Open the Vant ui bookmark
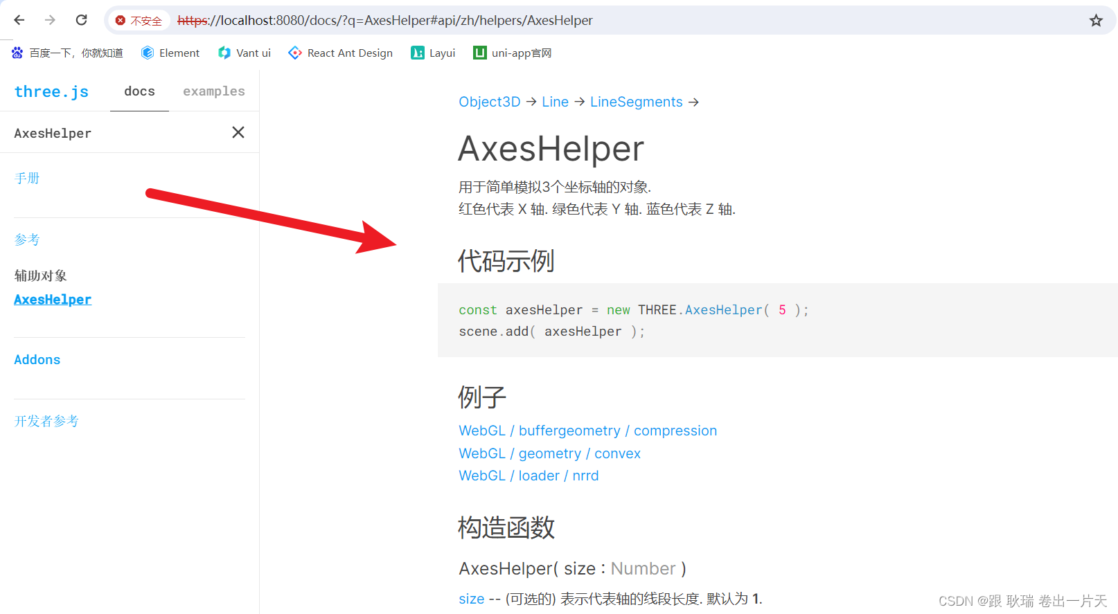 pos(245,53)
